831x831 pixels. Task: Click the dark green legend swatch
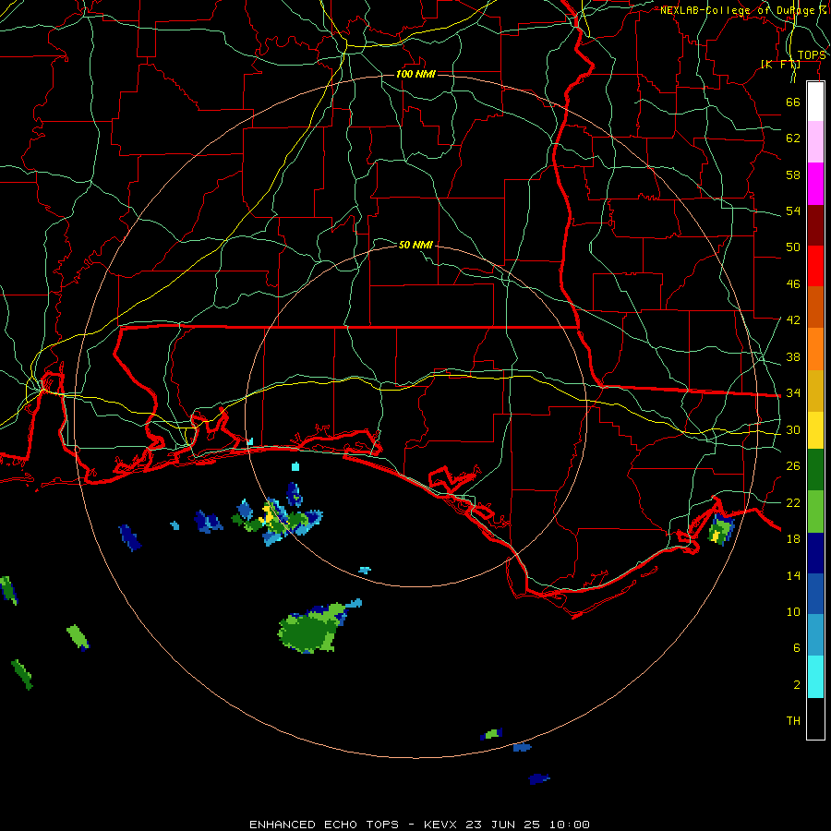coord(815,470)
